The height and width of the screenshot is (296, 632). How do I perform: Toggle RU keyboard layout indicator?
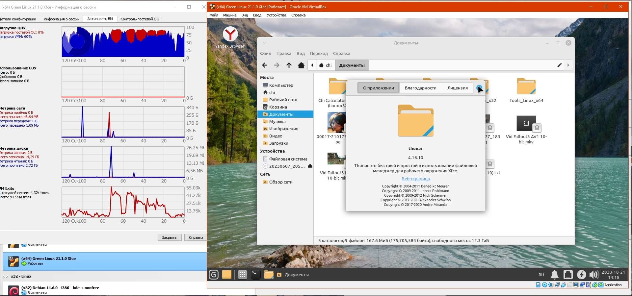[541, 275]
